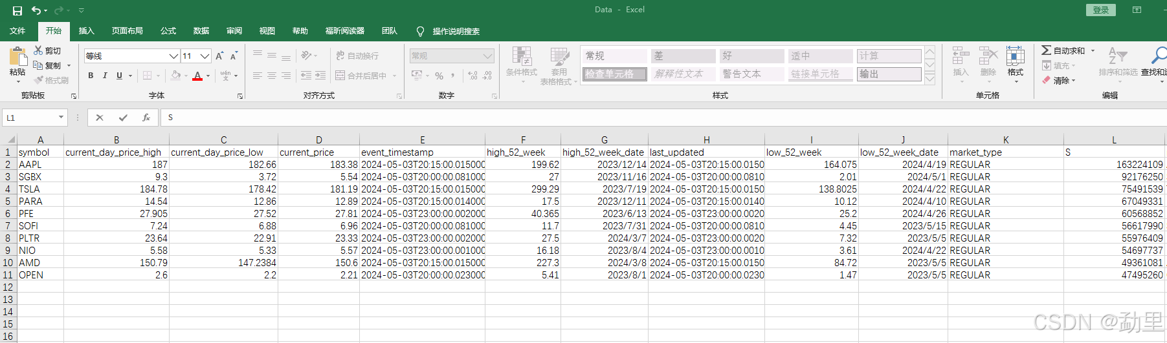
Task: Apply the 差 (Bad) cell style
Action: [x=683, y=56]
